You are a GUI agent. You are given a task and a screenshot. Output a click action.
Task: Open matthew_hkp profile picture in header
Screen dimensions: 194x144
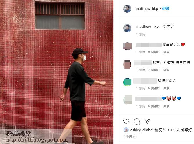pyautogui.click(x=127, y=9)
